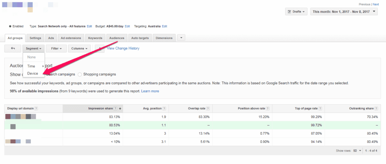Go to the Keywords tab

(x=95, y=38)
